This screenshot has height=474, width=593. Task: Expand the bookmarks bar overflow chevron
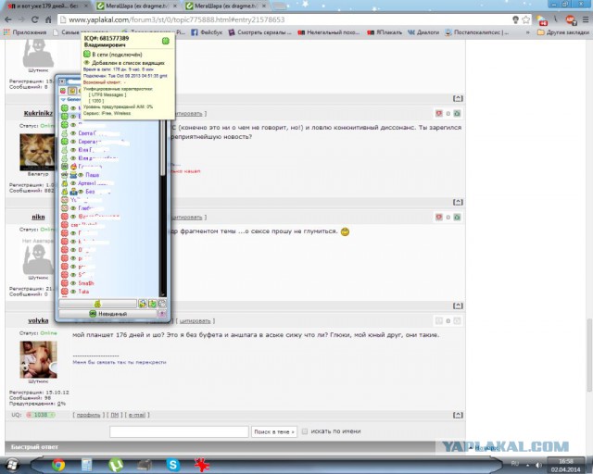click(x=527, y=32)
